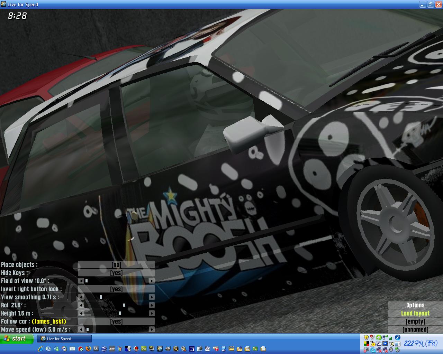Open Windows Media Player Quick Launch icon
Image resolution: width=443 pixels, height=354 pixels.
pos(64,348)
